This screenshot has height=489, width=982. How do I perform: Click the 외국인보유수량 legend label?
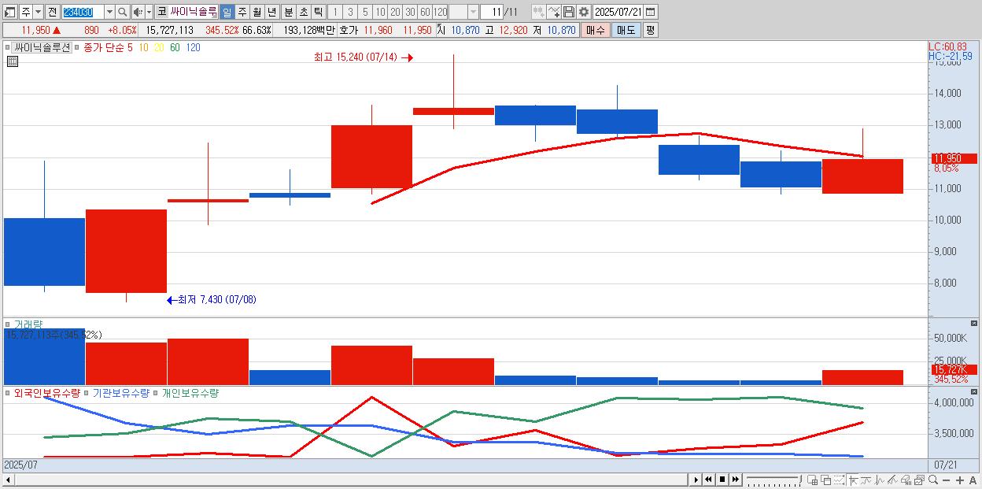[47, 393]
